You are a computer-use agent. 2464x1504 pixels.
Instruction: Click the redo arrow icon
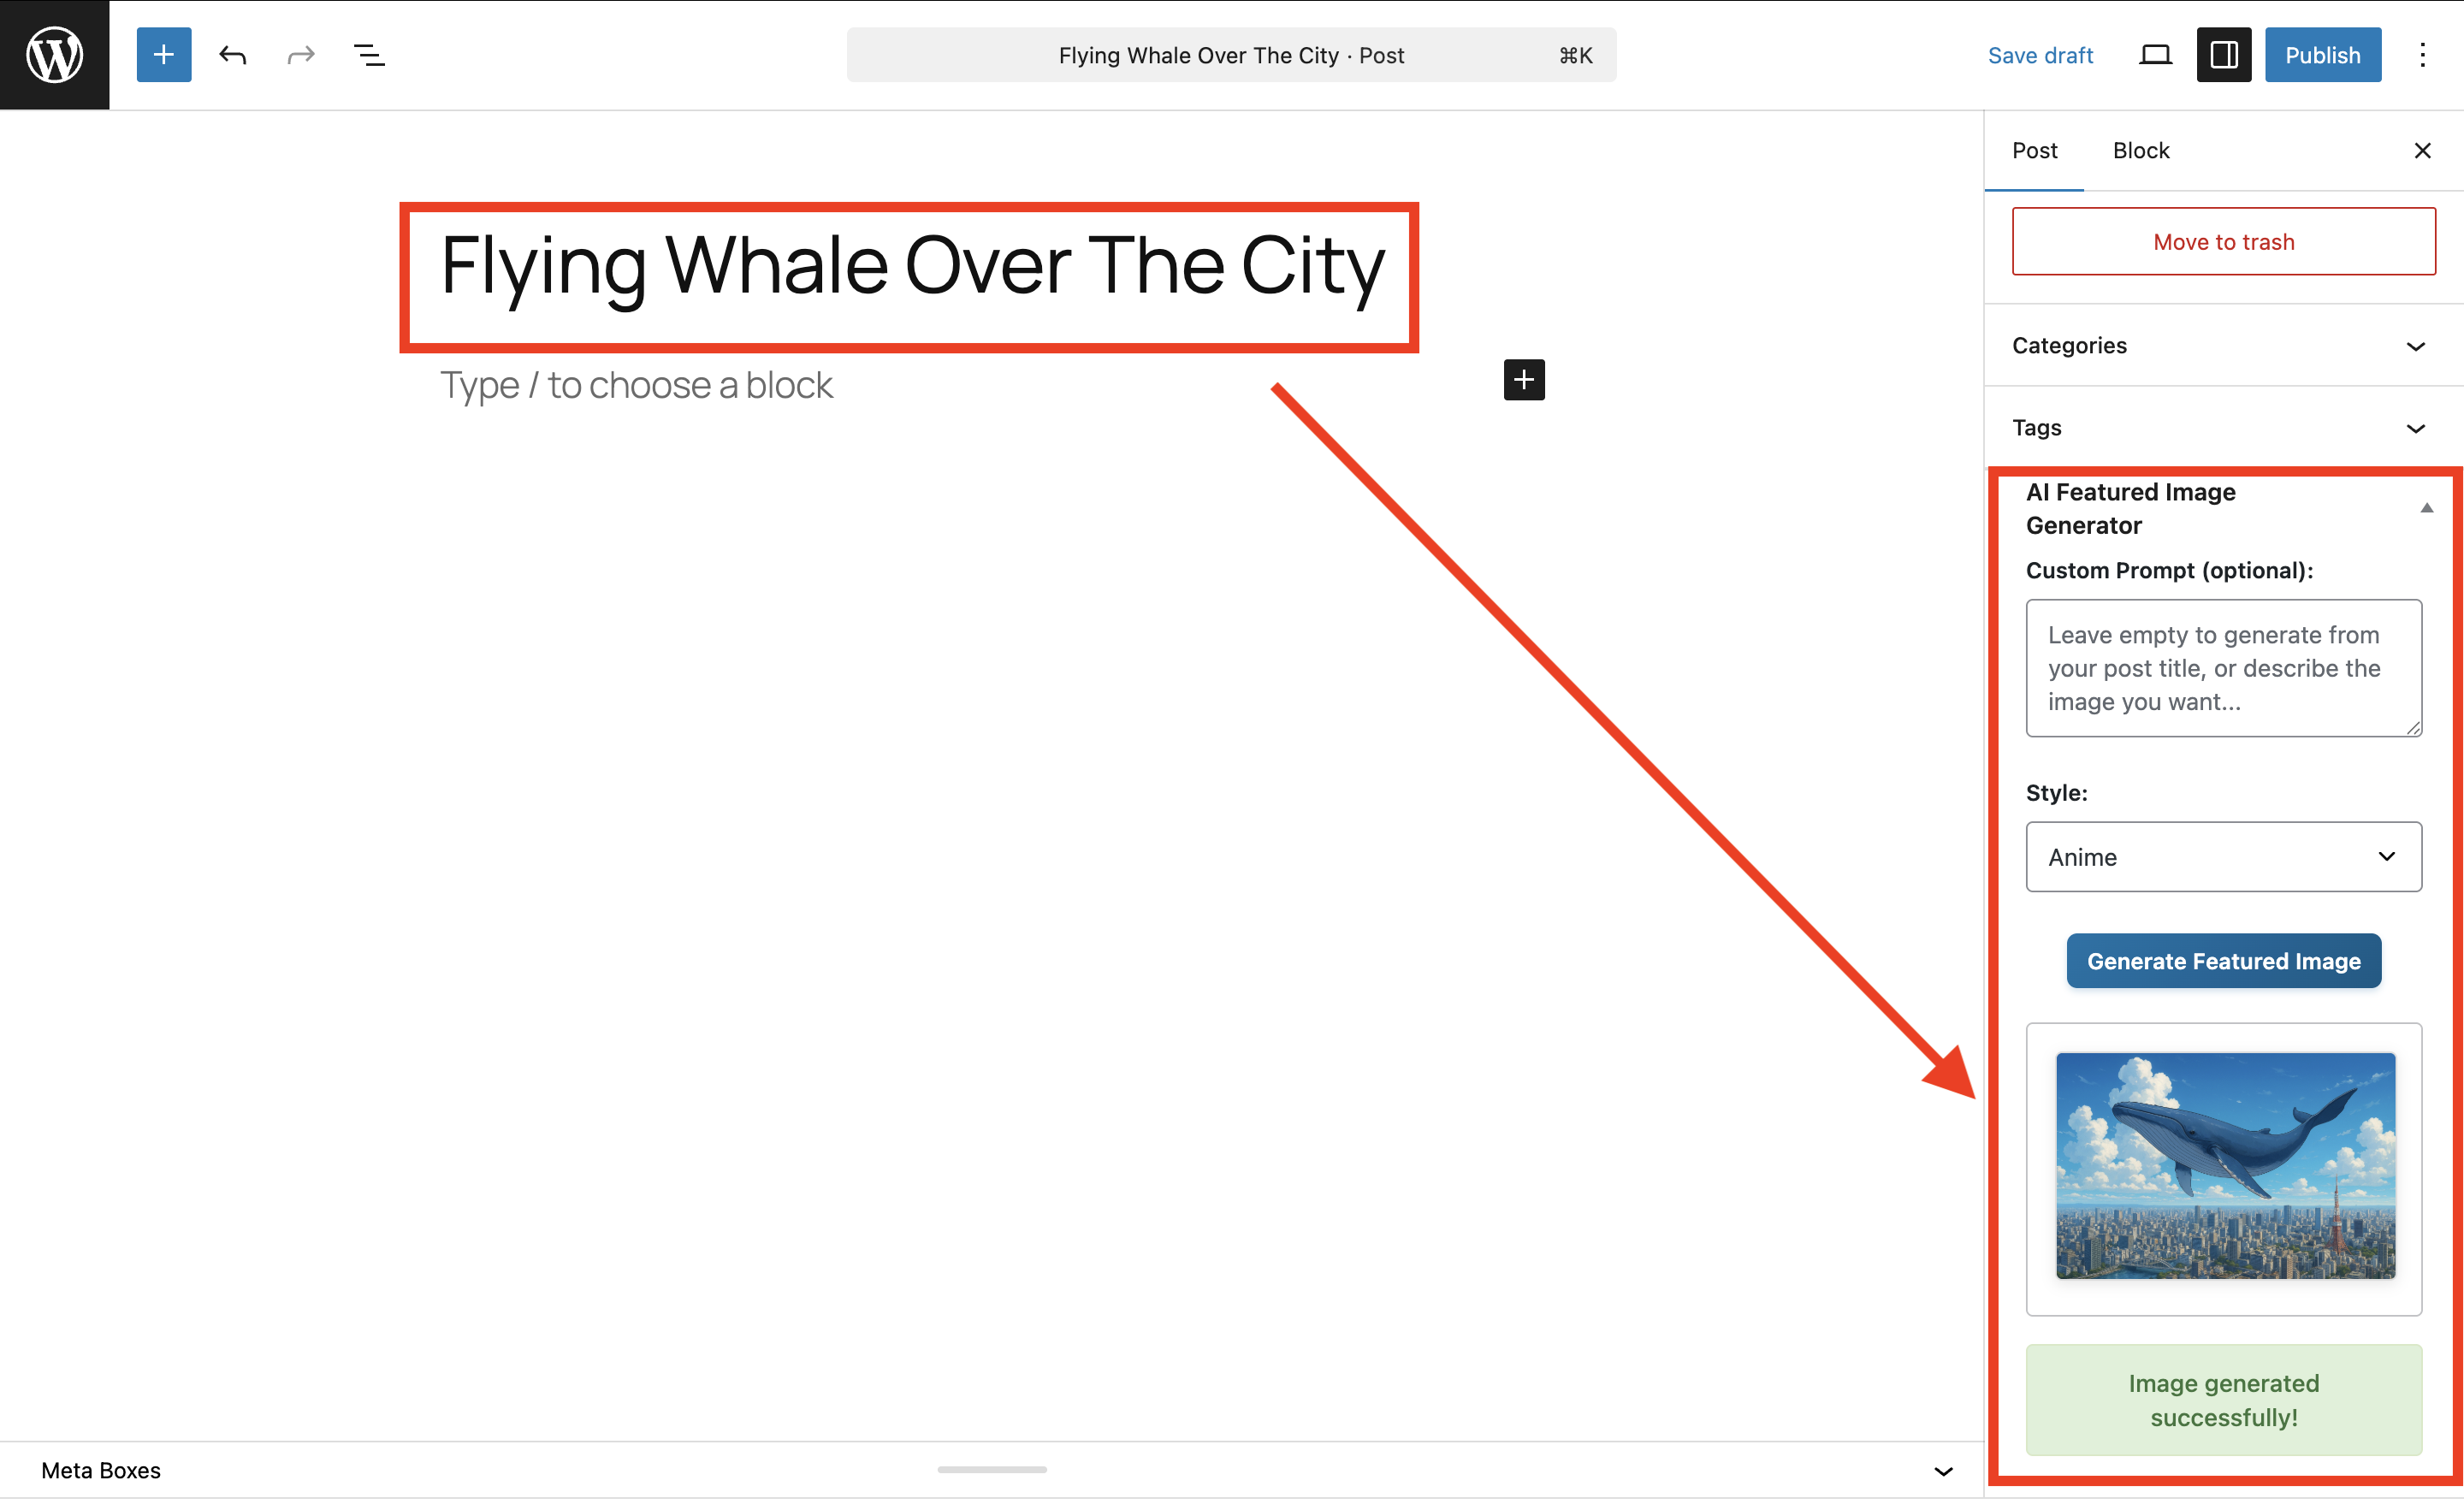coord(301,55)
